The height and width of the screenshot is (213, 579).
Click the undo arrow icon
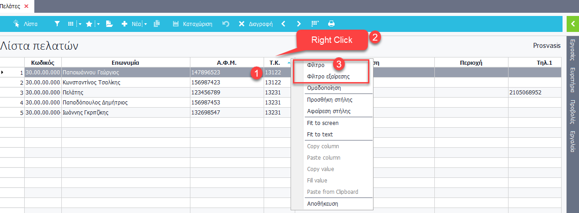225,24
